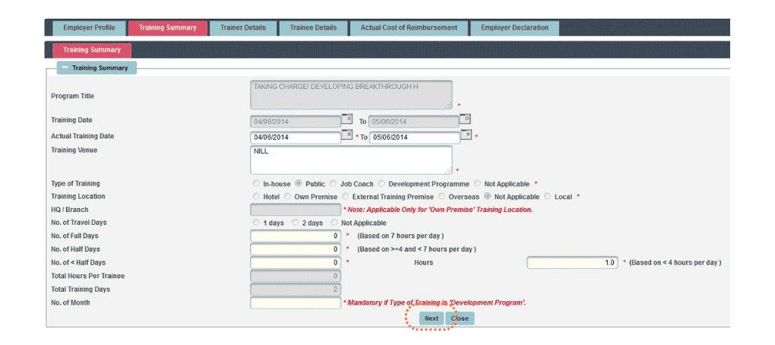Viewport: 775px width, 345px height.
Task: Switch to Employer Profile tab
Action: pyautogui.click(x=89, y=27)
